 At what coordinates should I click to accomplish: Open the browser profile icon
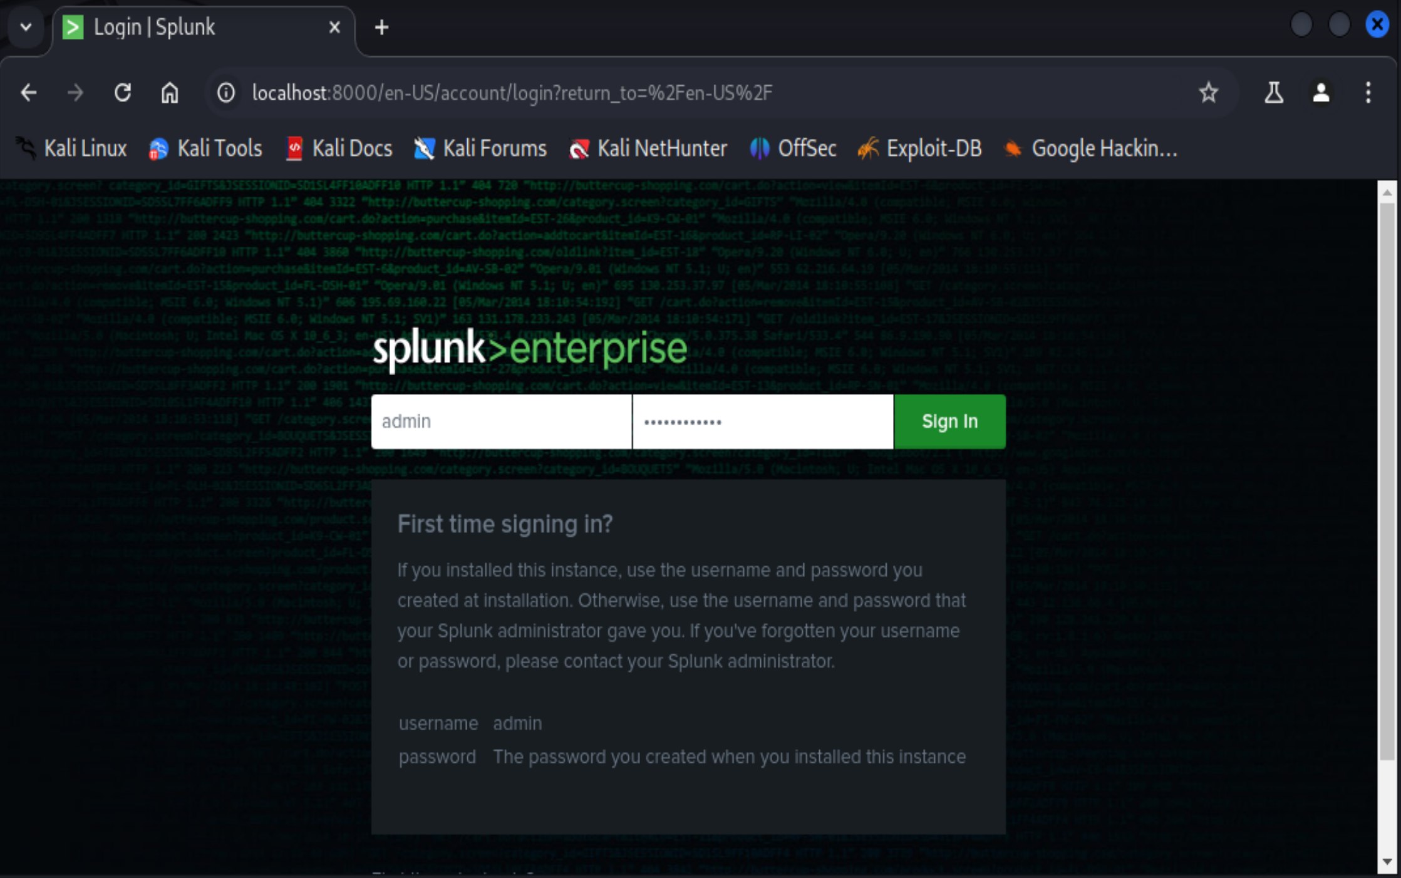1321,93
